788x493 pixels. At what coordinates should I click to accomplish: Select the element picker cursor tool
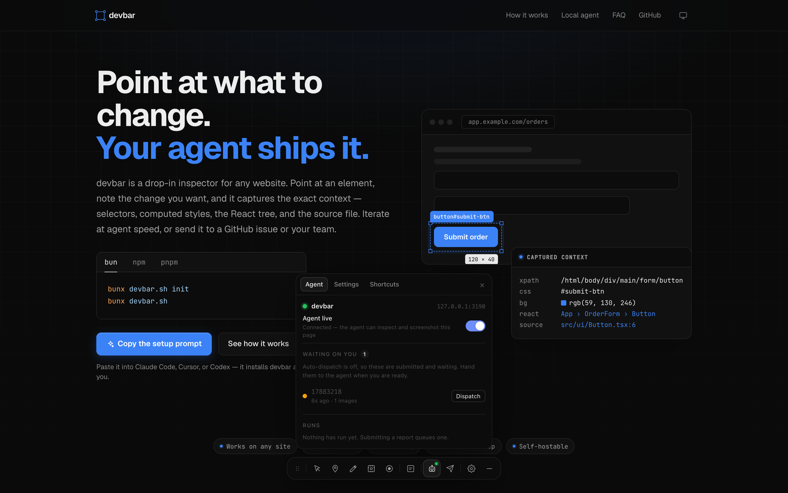tap(317, 469)
